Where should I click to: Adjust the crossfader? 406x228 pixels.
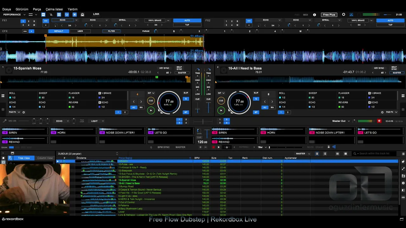click(203, 121)
